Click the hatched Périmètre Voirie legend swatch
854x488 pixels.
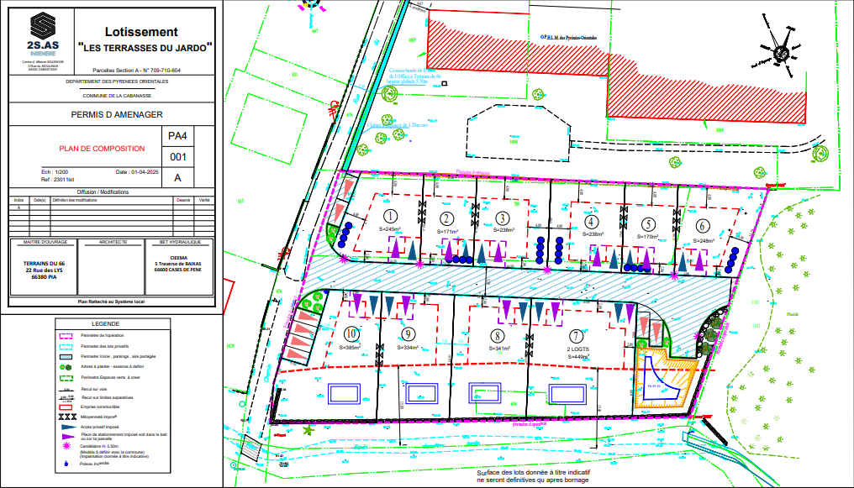click(x=66, y=357)
